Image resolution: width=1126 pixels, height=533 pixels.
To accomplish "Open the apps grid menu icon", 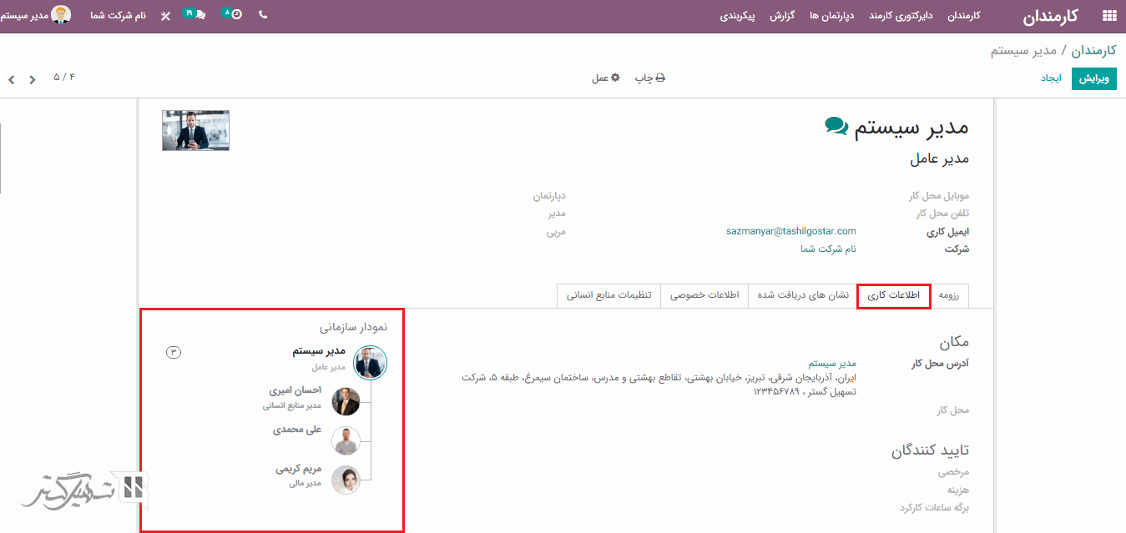I will pos(1109,16).
